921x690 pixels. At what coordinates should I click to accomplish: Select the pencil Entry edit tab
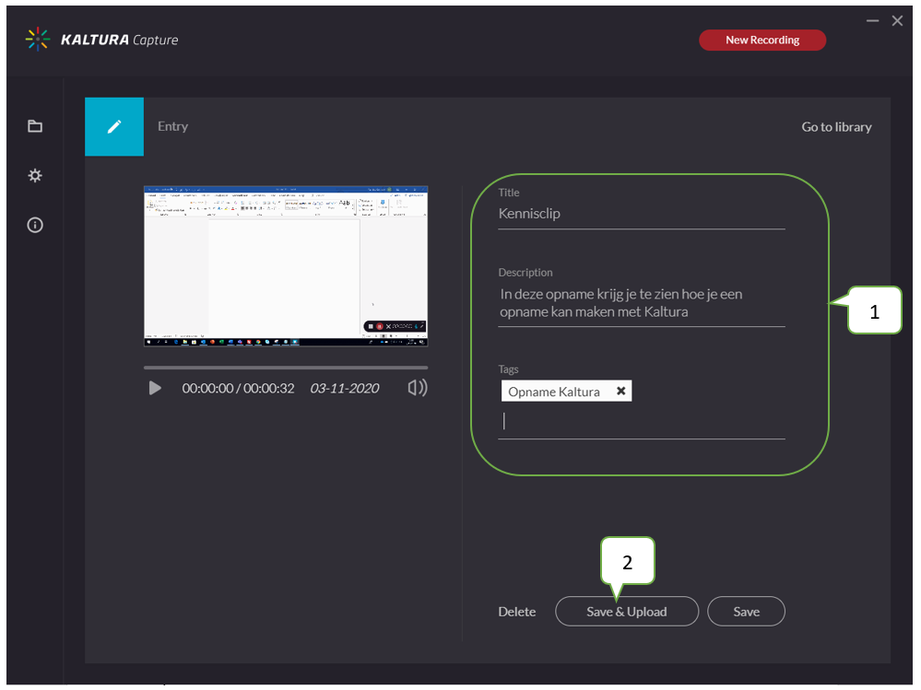pyautogui.click(x=114, y=127)
